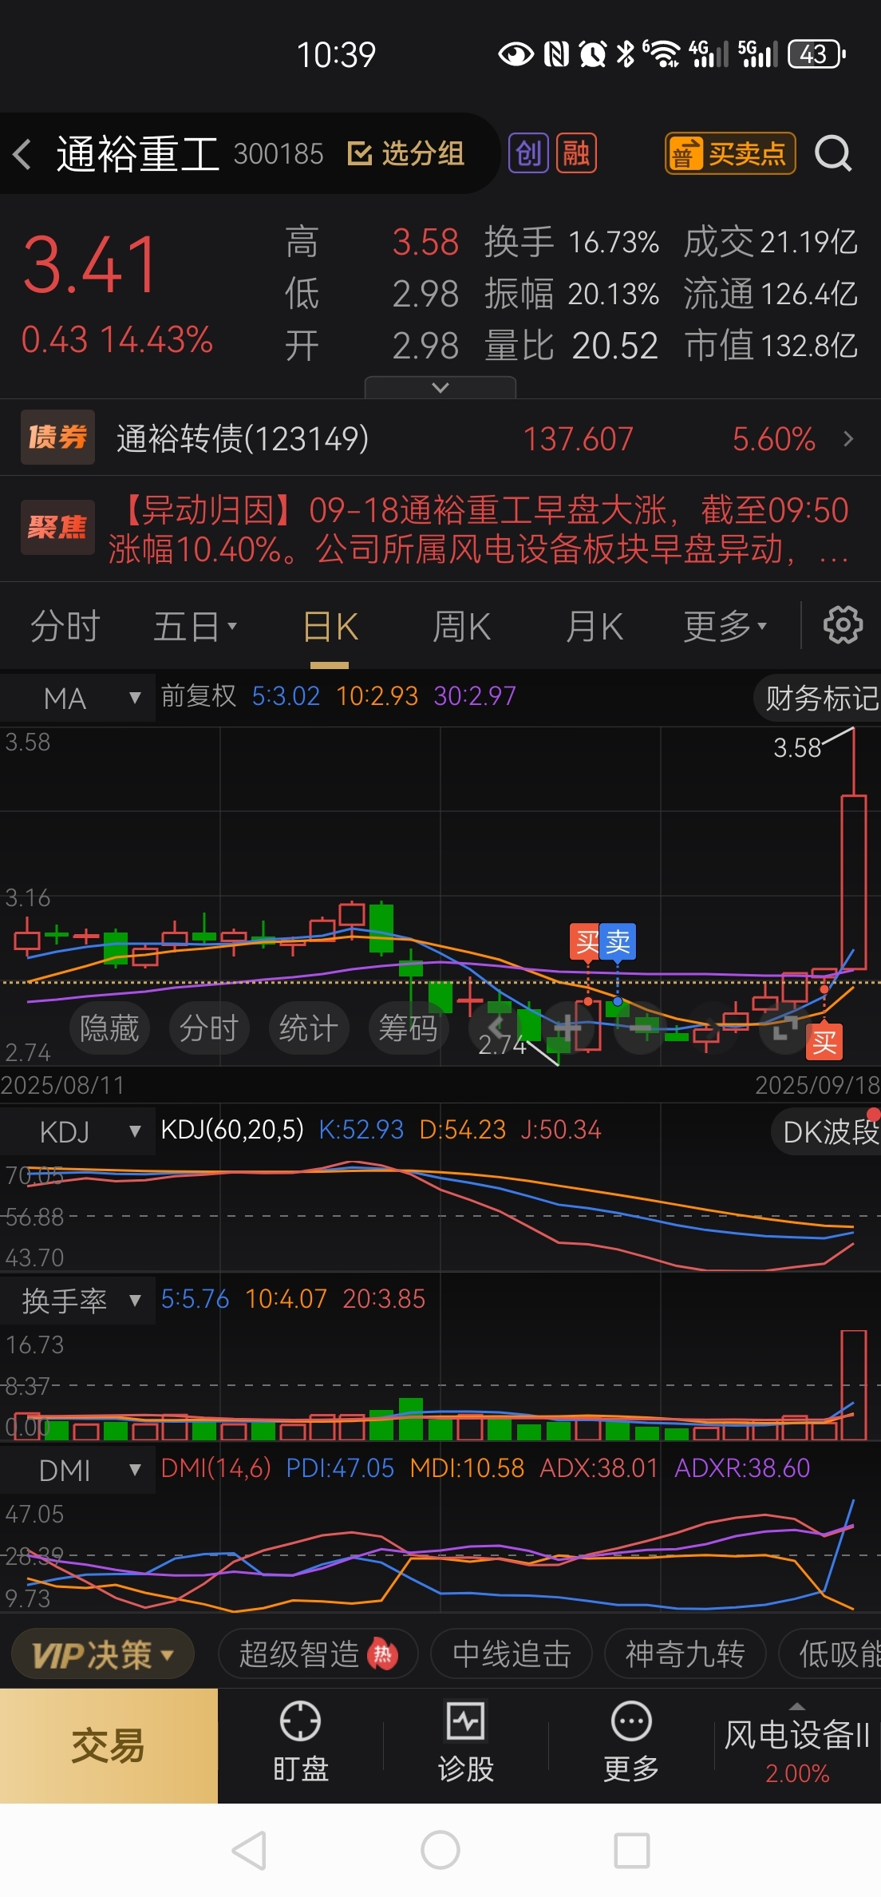Tap the hot badge on 超级智造
Screen dimensions: 881x1897
click(383, 1653)
